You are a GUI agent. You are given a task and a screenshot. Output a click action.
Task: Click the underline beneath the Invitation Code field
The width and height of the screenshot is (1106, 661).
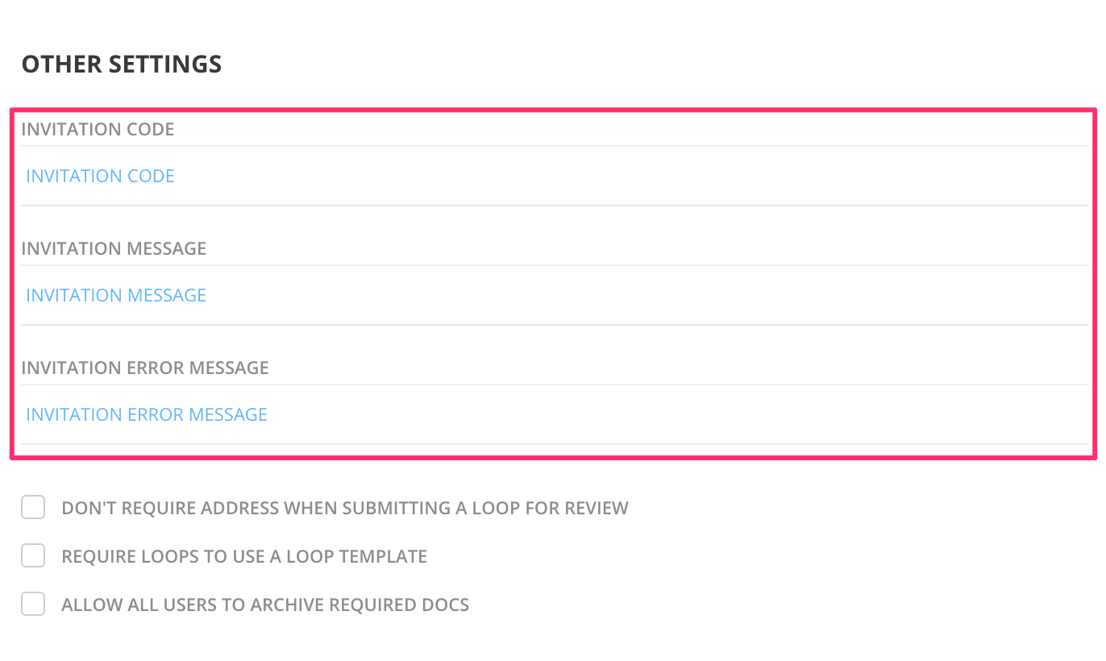coord(555,206)
